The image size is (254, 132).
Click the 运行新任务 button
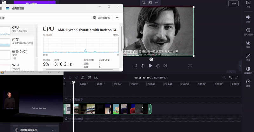[x=102, y=18]
